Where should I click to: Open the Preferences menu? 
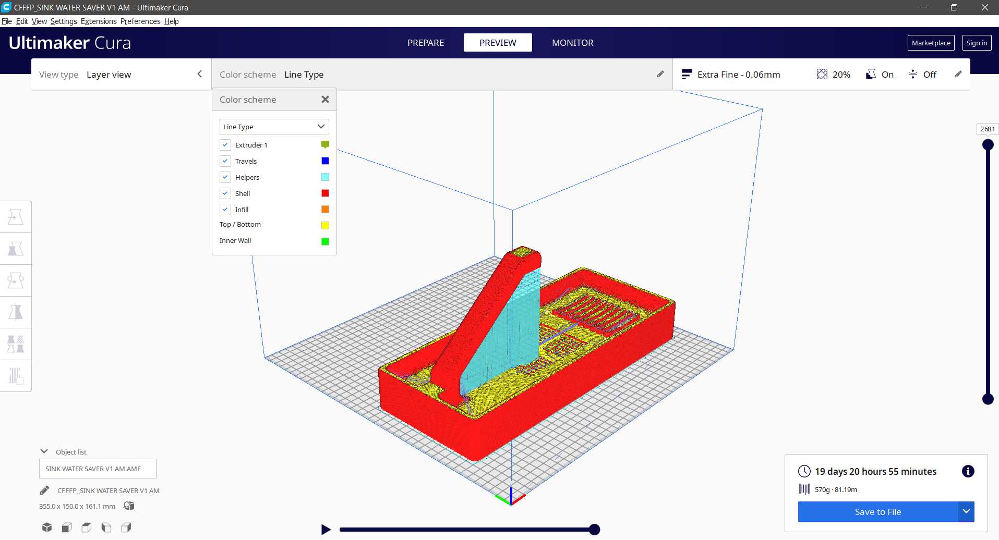point(140,21)
